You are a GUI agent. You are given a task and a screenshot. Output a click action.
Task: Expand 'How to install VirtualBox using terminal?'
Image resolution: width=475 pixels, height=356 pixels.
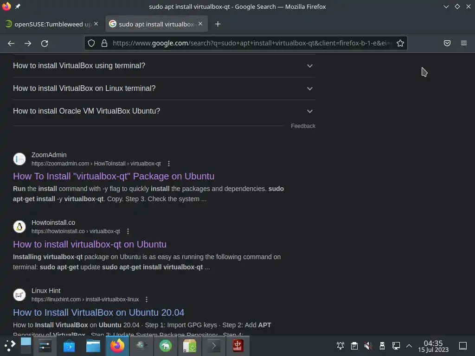pos(164,66)
